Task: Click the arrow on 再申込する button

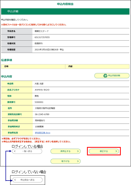Action: (78, 151)
